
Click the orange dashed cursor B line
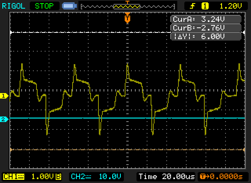(78, 149)
